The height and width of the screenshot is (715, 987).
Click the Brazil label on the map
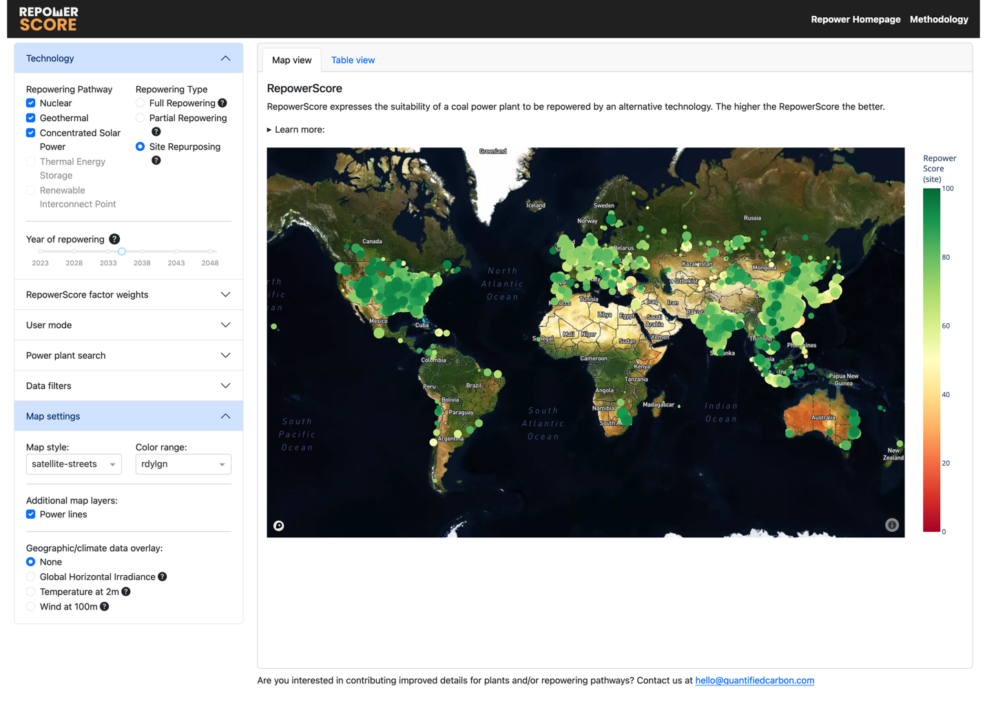[x=474, y=386]
